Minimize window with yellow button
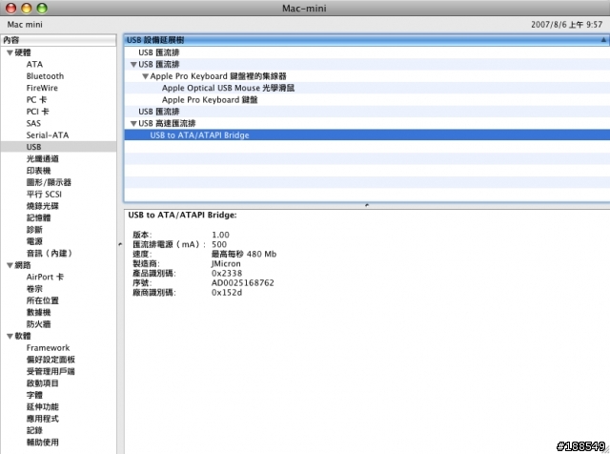Screen dimensions: 610x454 [27, 8]
